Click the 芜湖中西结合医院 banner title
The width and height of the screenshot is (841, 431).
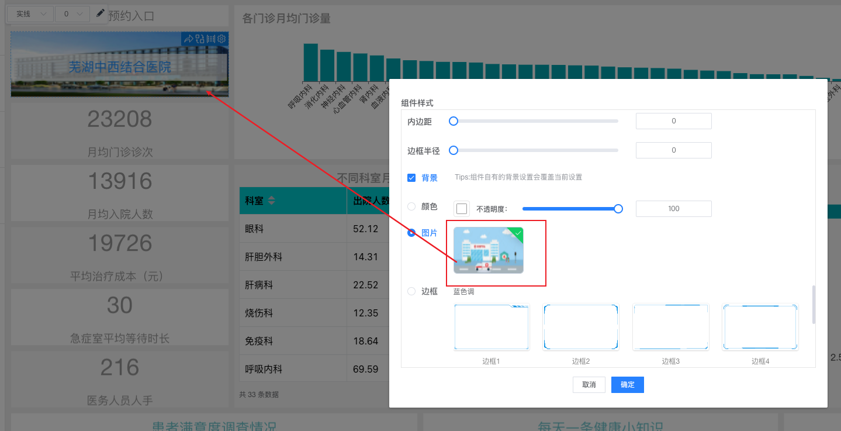[x=120, y=67]
